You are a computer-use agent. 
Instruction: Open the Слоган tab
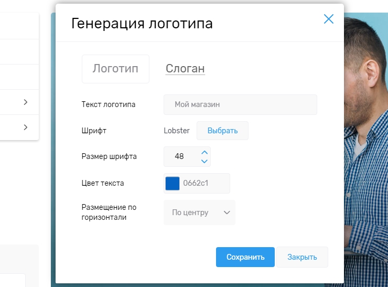tap(185, 69)
